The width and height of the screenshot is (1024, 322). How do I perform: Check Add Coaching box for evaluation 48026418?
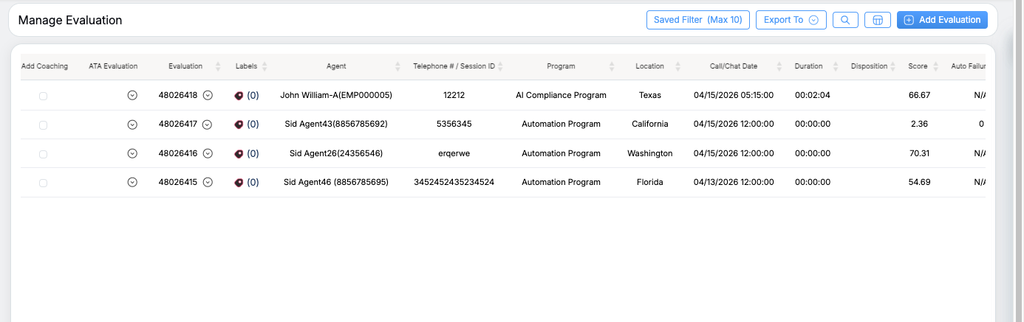[x=43, y=96]
